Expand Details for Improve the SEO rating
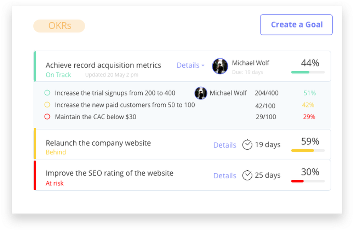Viewport: 354px width, 231px height. [x=224, y=175]
